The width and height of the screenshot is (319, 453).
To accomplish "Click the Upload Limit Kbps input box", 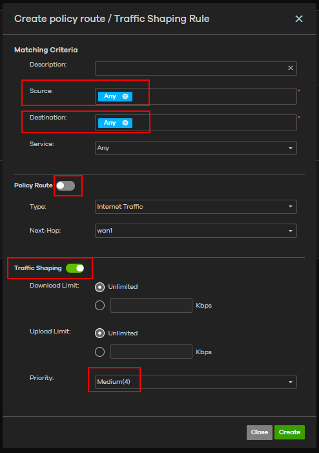I will coord(151,352).
